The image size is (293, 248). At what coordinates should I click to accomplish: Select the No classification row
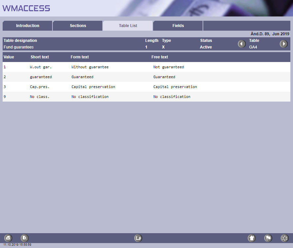pyautogui.click(x=90, y=97)
